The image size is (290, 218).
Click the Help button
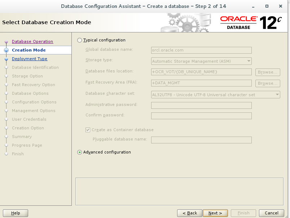[15, 213]
